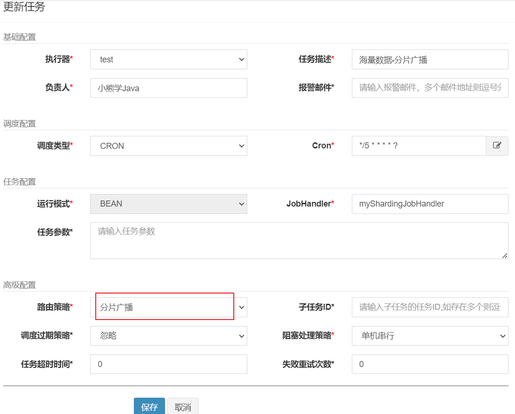
Task: Click into the 子任务ID input field
Action: (430, 307)
